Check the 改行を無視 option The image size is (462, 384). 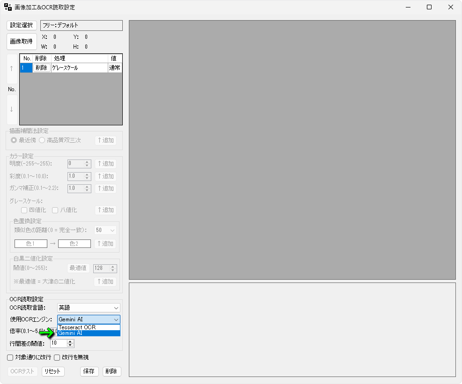pos(57,357)
